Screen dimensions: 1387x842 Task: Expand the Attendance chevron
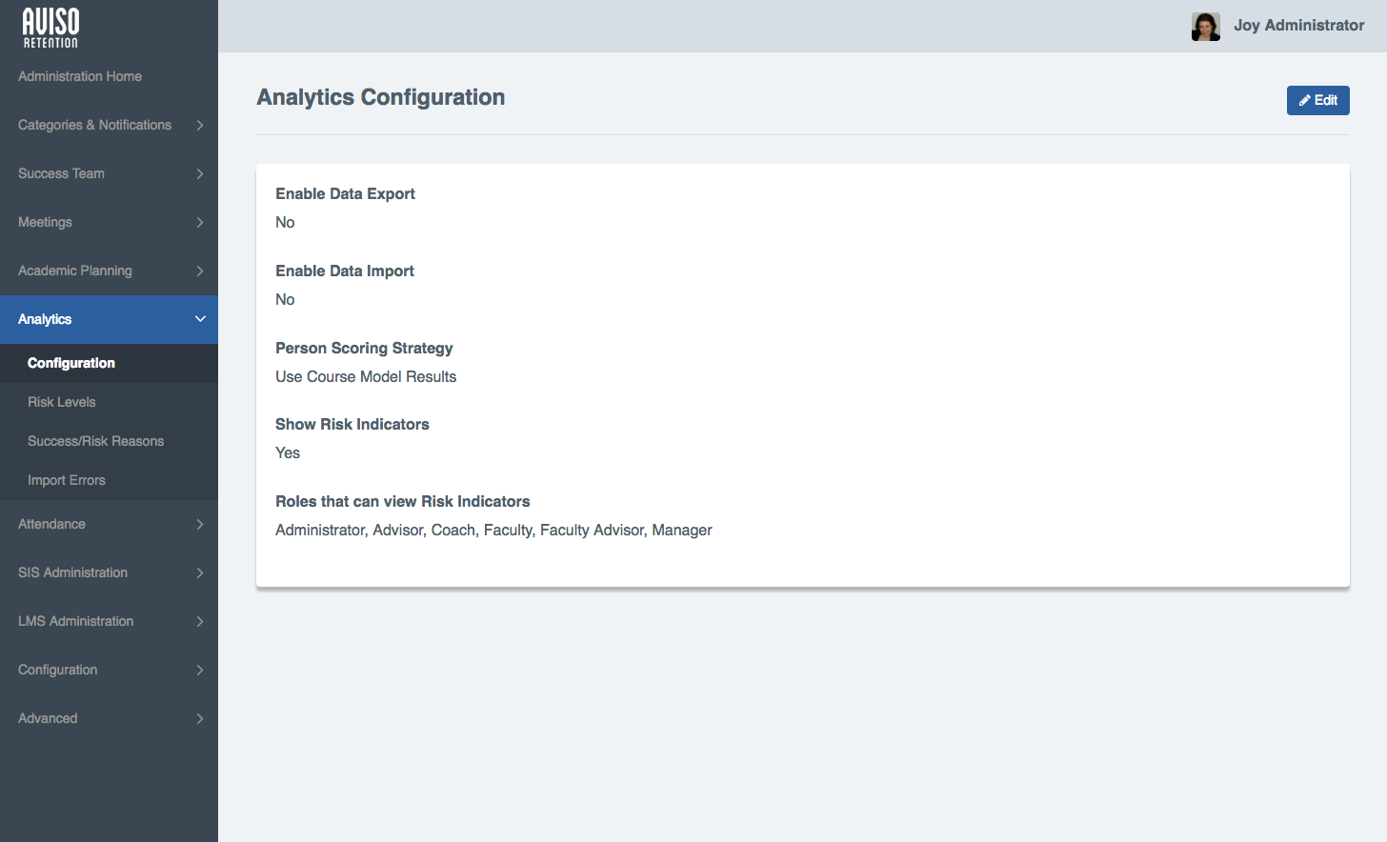tap(200, 524)
